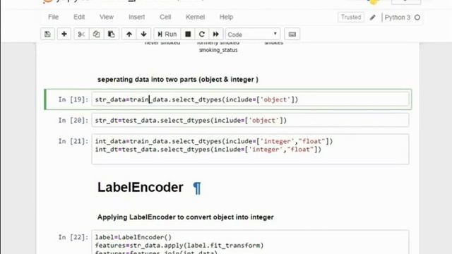Save notebook with the floppy disk icon
This screenshot has height=254, width=452.
(x=47, y=35)
